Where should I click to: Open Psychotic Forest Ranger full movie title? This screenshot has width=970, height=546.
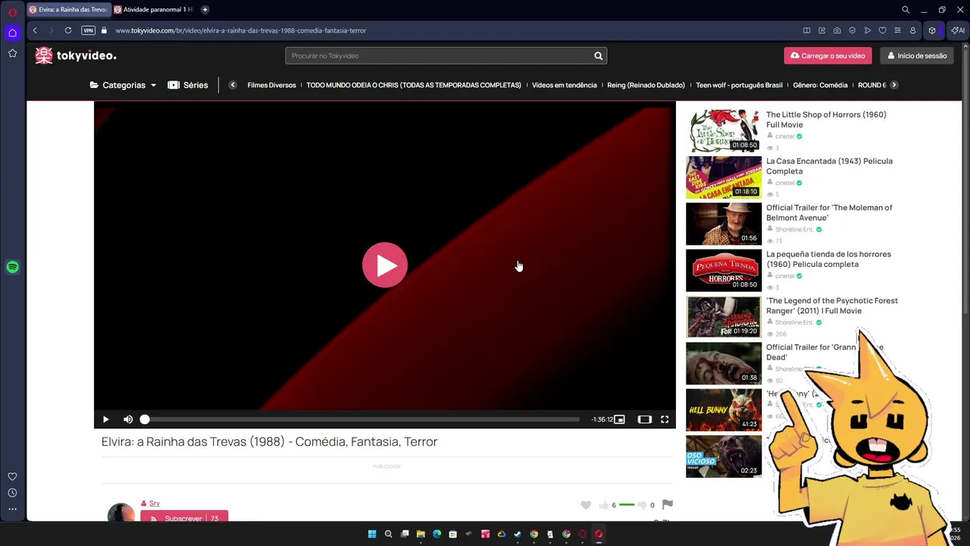(x=832, y=306)
